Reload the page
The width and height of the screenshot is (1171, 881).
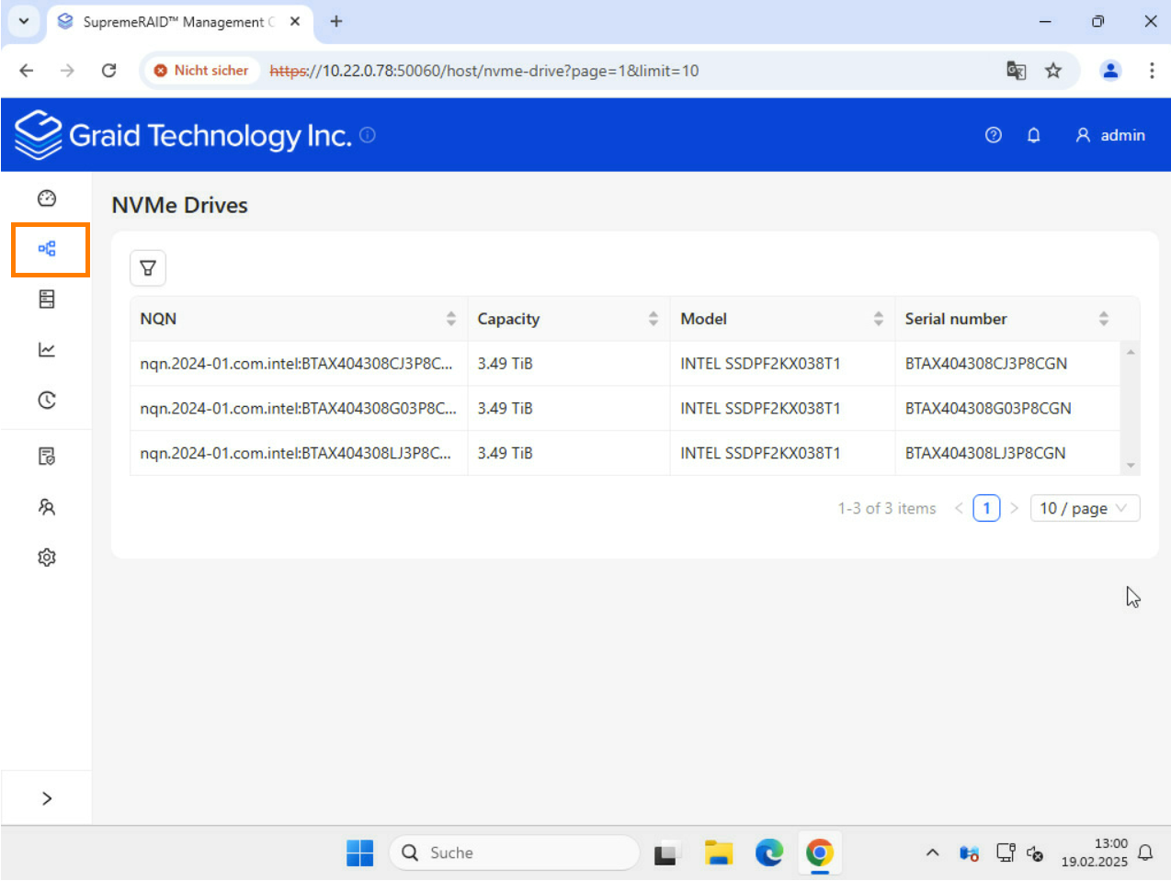[x=108, y=71]
